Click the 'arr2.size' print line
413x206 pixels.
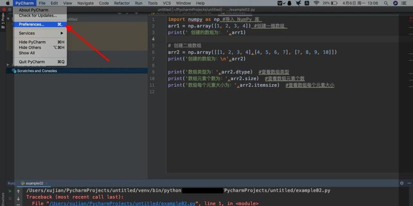(x=213, y=79)
